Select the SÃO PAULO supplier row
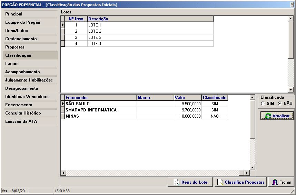Screen dimensions: 296x195 pos(146,104)
